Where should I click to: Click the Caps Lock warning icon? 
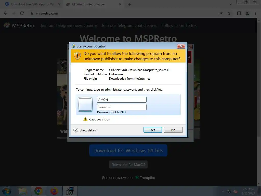coord(85,119)
